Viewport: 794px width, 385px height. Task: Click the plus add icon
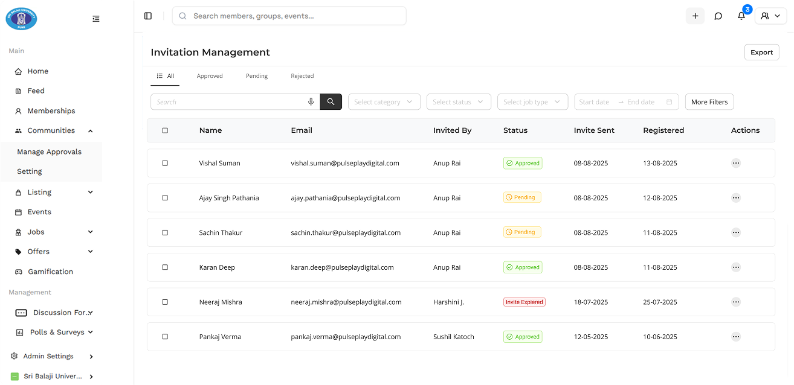695,16
